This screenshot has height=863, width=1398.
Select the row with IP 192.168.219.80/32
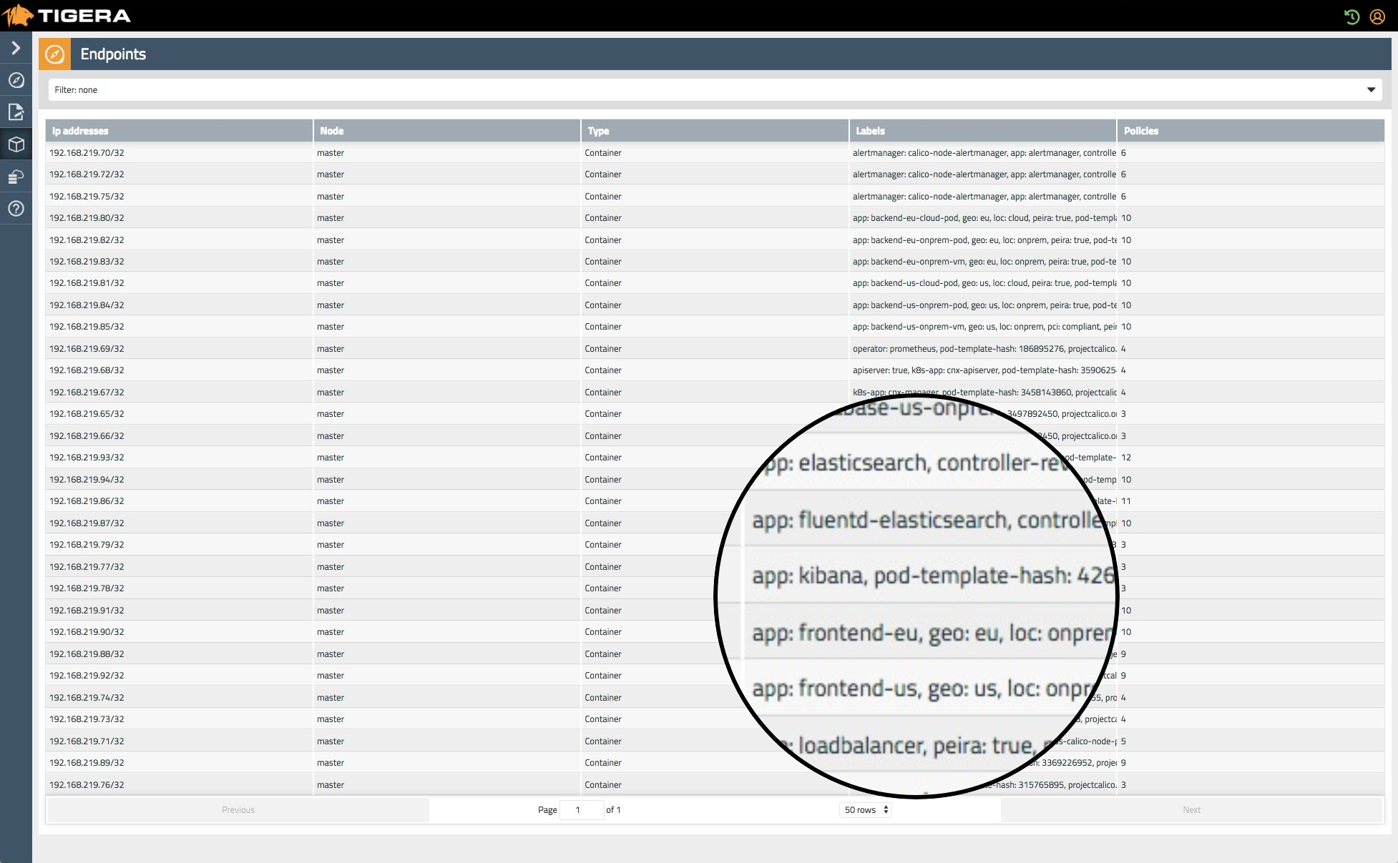tap(87, 218)
